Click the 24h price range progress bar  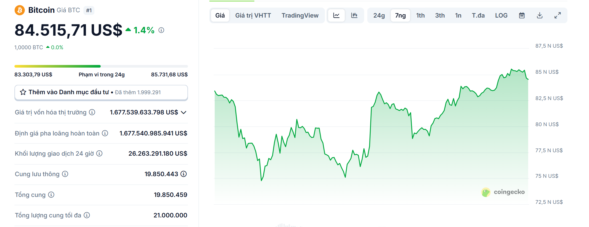pos(101,66)
